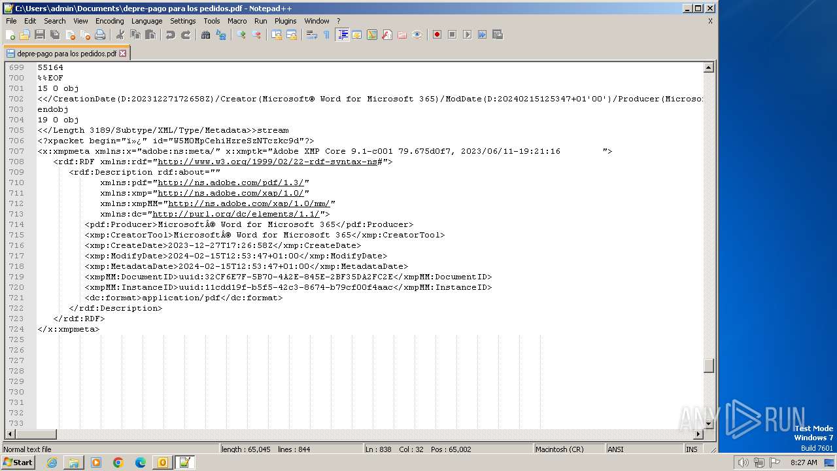
Task: Follow the ns.adobe.com/xap/1.0/mm/ link
Action: pyautogui.click(x=249, y=203)
